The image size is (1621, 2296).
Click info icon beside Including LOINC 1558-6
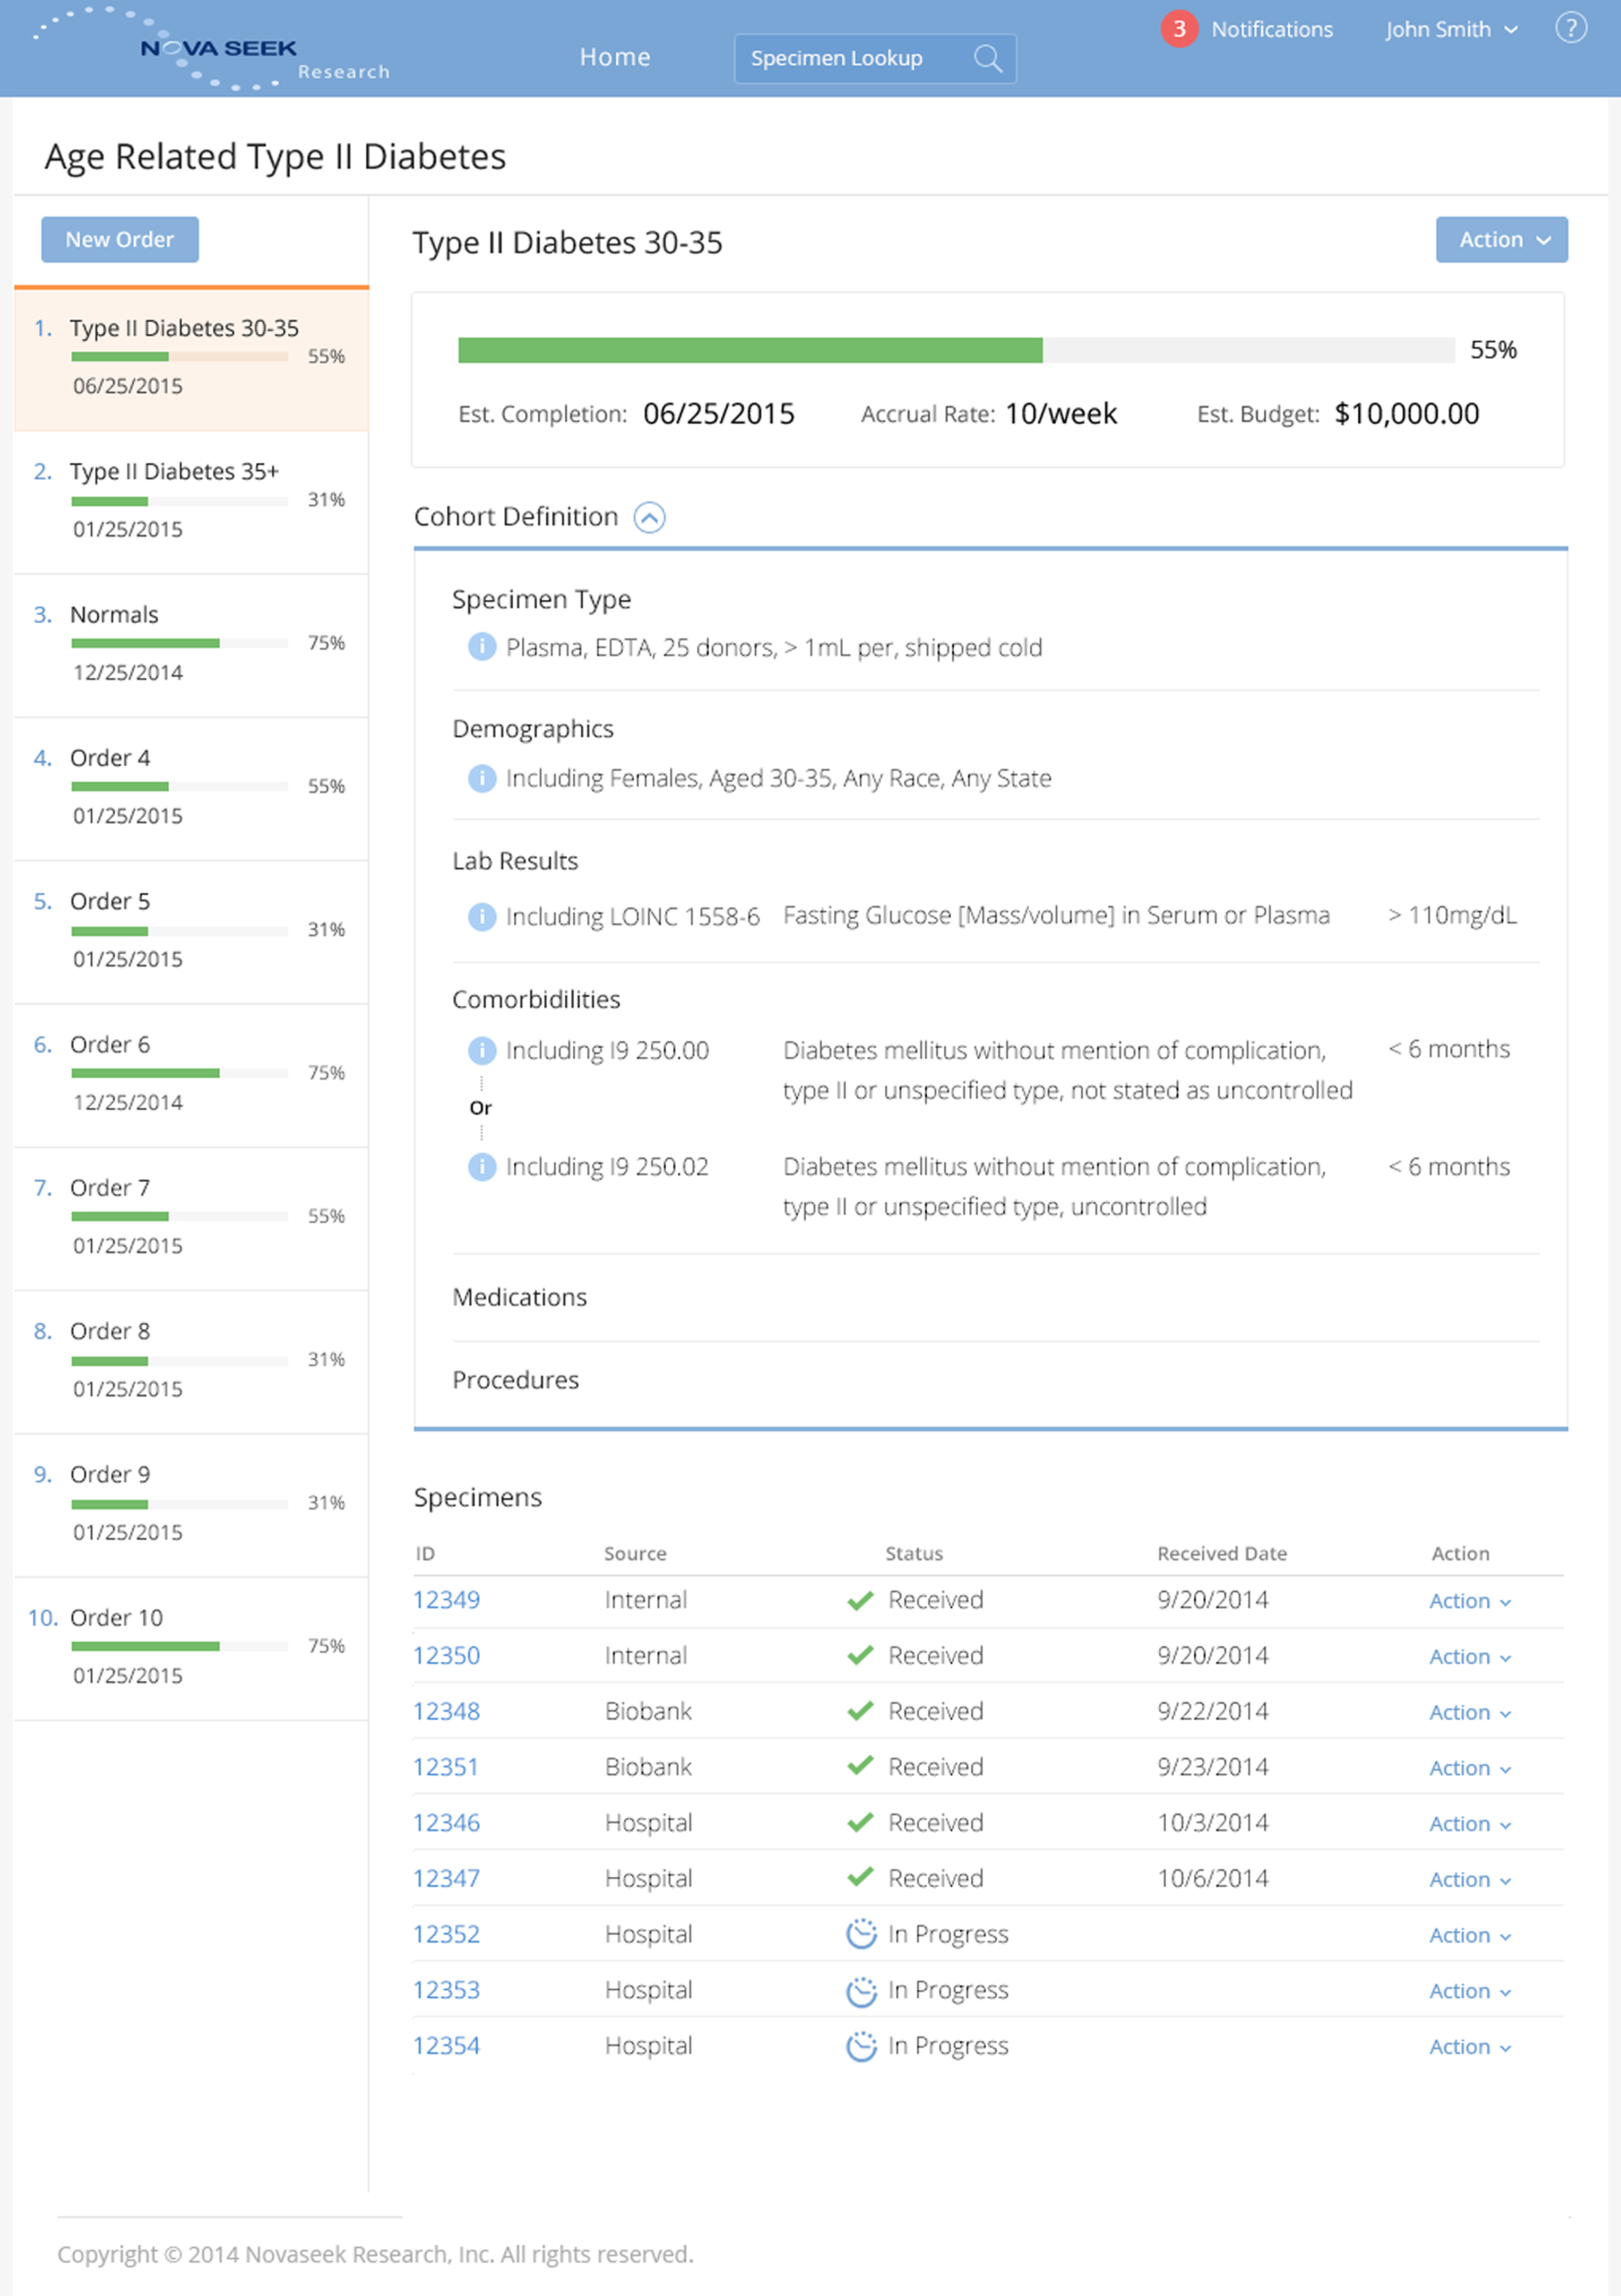[482, 916]
